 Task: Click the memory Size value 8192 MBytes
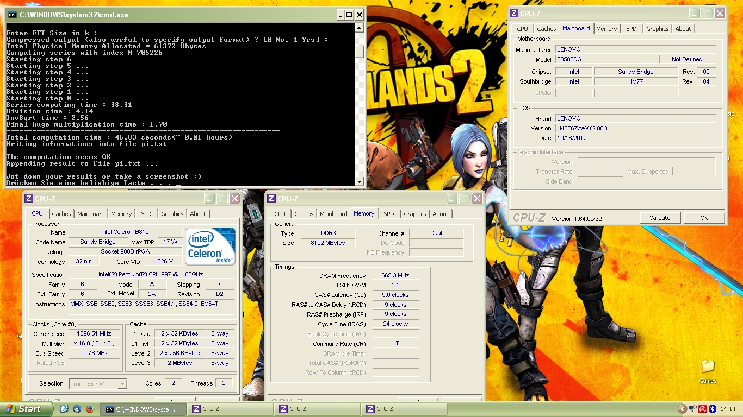[329, 243]
